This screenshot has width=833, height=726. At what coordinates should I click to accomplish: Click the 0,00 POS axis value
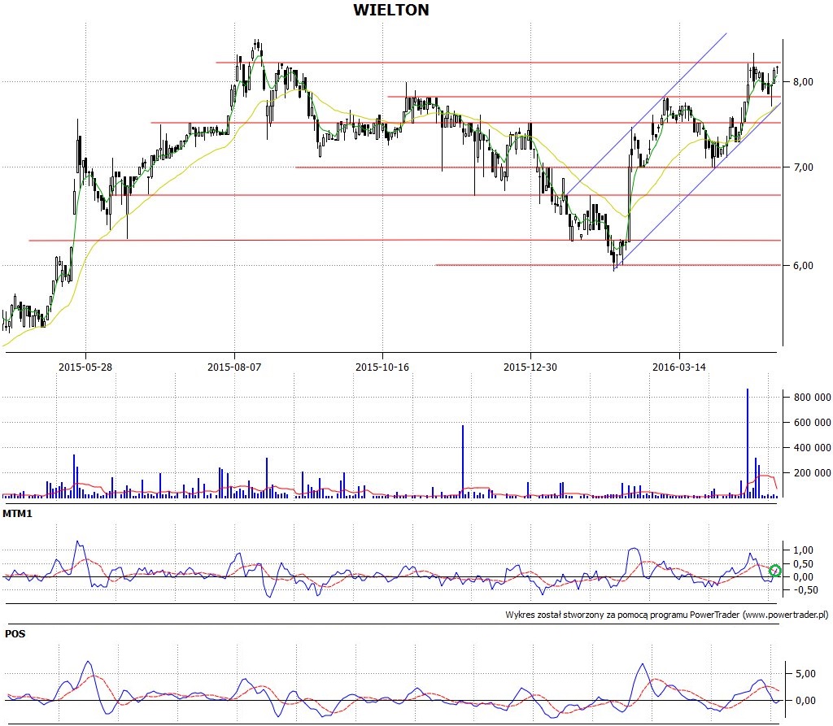pyautogui.click(x=805, y=701)
